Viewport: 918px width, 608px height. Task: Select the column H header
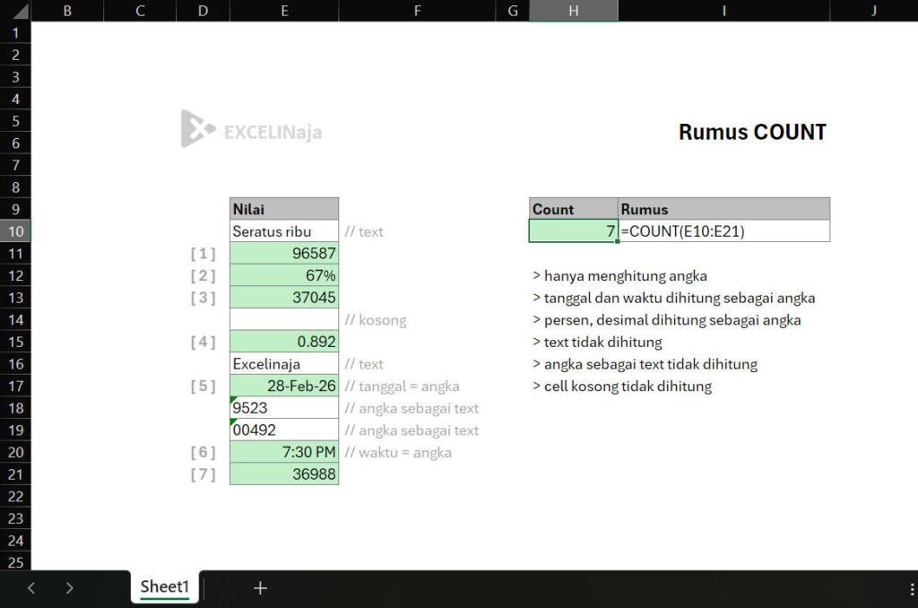(574, 10)
